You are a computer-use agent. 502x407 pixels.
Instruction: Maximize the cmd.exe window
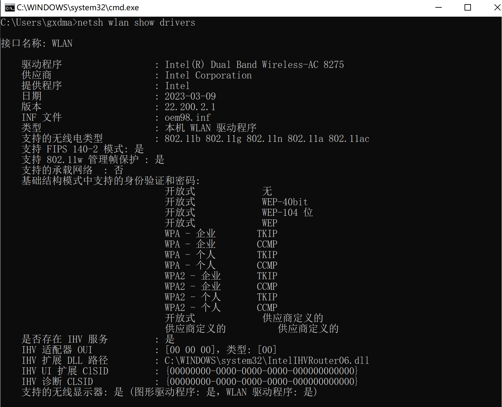468,8
